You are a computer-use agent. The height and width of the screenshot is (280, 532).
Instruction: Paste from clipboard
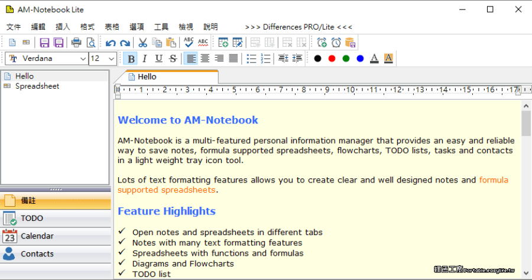click(x=171, y=43)
